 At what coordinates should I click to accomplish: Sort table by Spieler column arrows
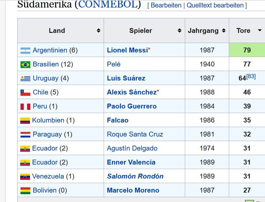(180, 31)
